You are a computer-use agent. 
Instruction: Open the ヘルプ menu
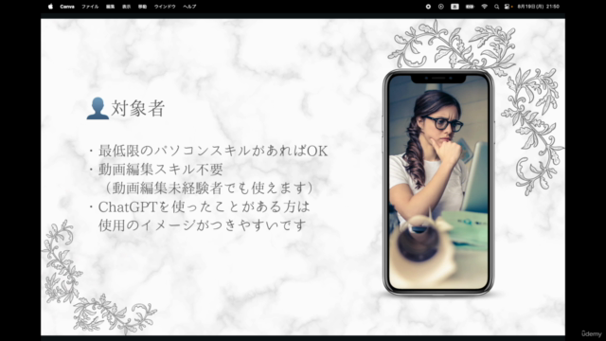[189, 7]
